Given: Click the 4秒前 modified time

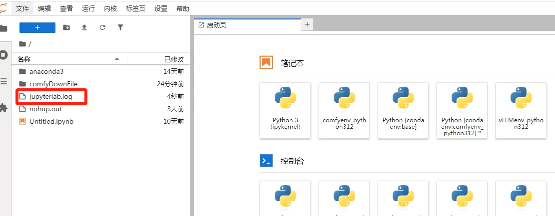Looking at the screenshot, I should pos(175,96).
